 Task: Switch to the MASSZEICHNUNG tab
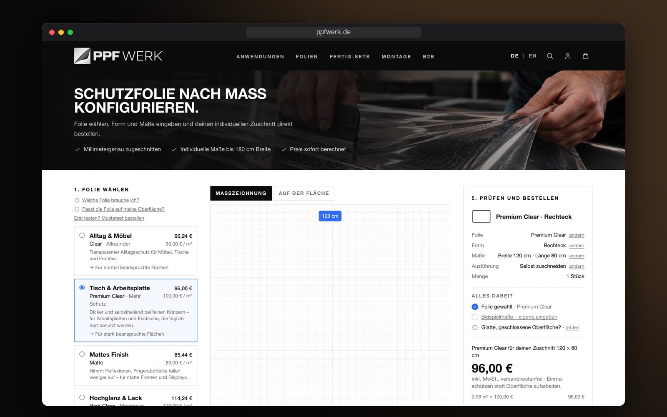(241, 193)
